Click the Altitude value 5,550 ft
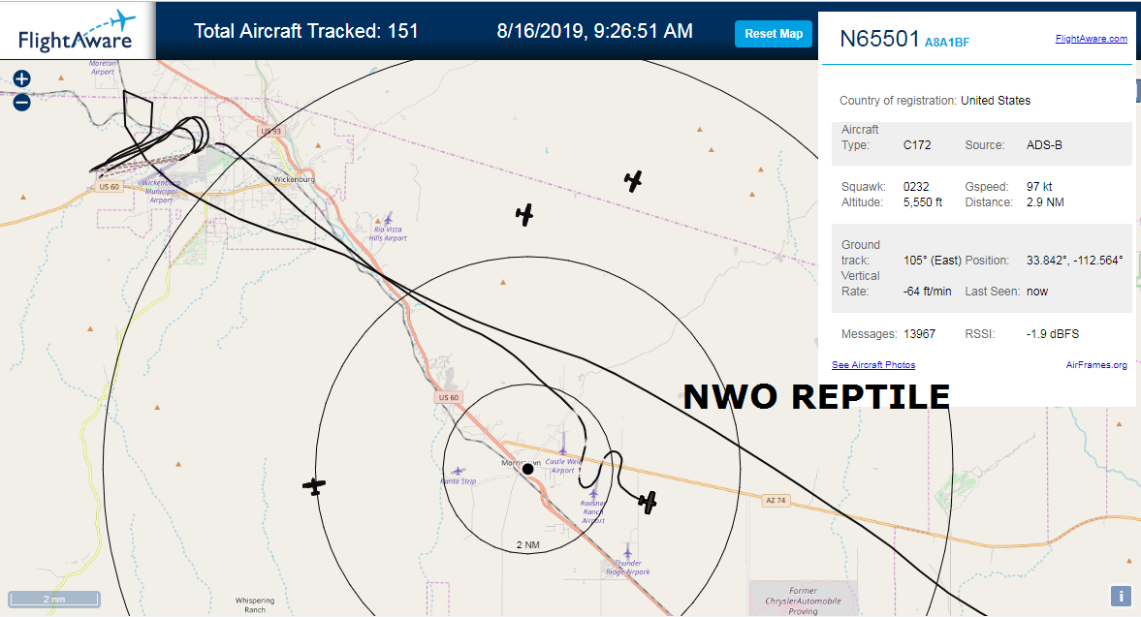The height and width of the screenshot is (617, 1141). click(923, 202)
